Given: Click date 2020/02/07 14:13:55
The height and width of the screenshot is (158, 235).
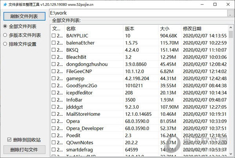Looking at the screenshot, I should (x=205, y=36).
